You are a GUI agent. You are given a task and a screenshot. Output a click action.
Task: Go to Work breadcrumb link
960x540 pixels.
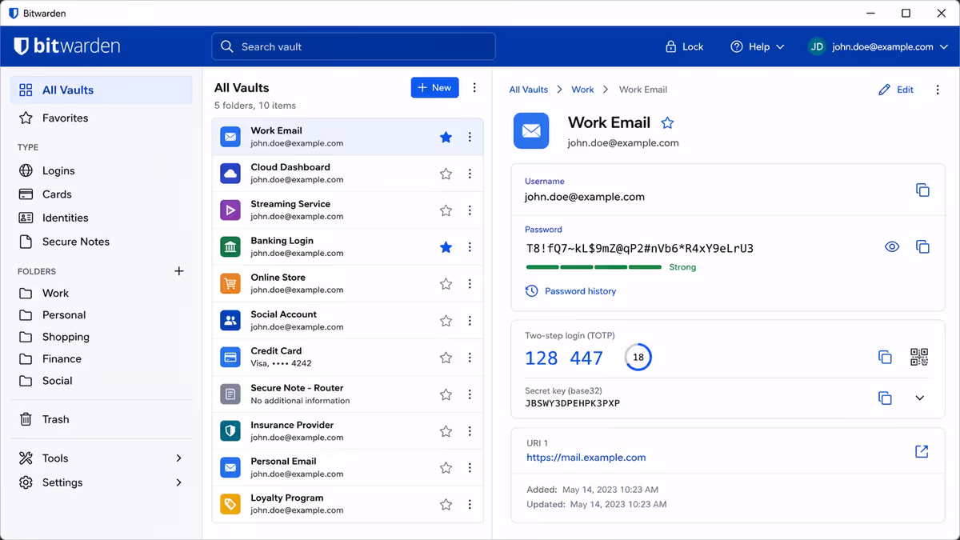582,90
